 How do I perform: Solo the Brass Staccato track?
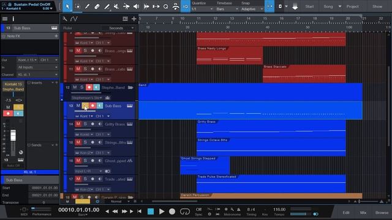85,69
